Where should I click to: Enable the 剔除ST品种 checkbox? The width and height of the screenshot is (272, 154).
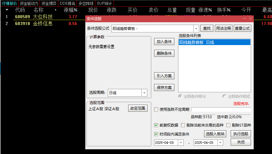228,125
